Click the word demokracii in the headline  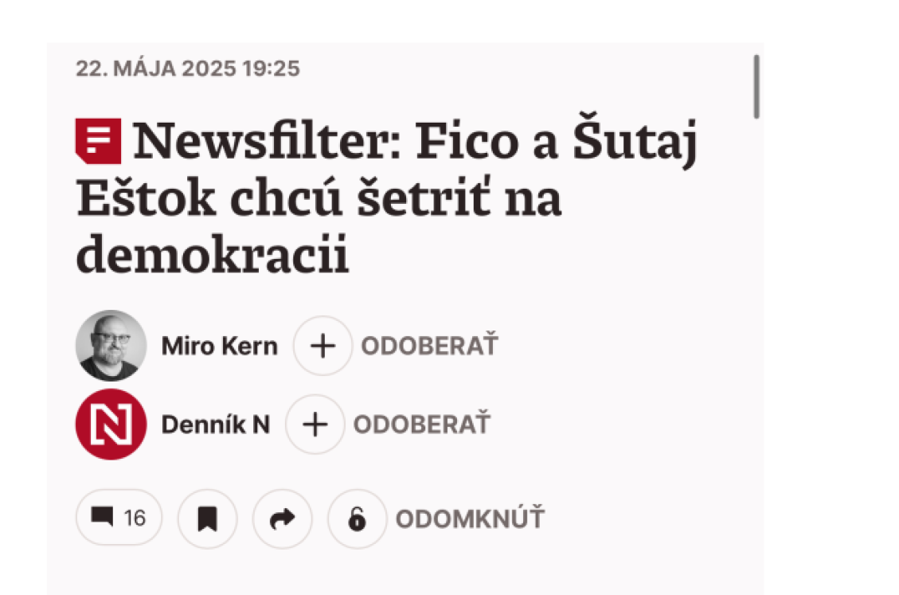coord(212,255)
